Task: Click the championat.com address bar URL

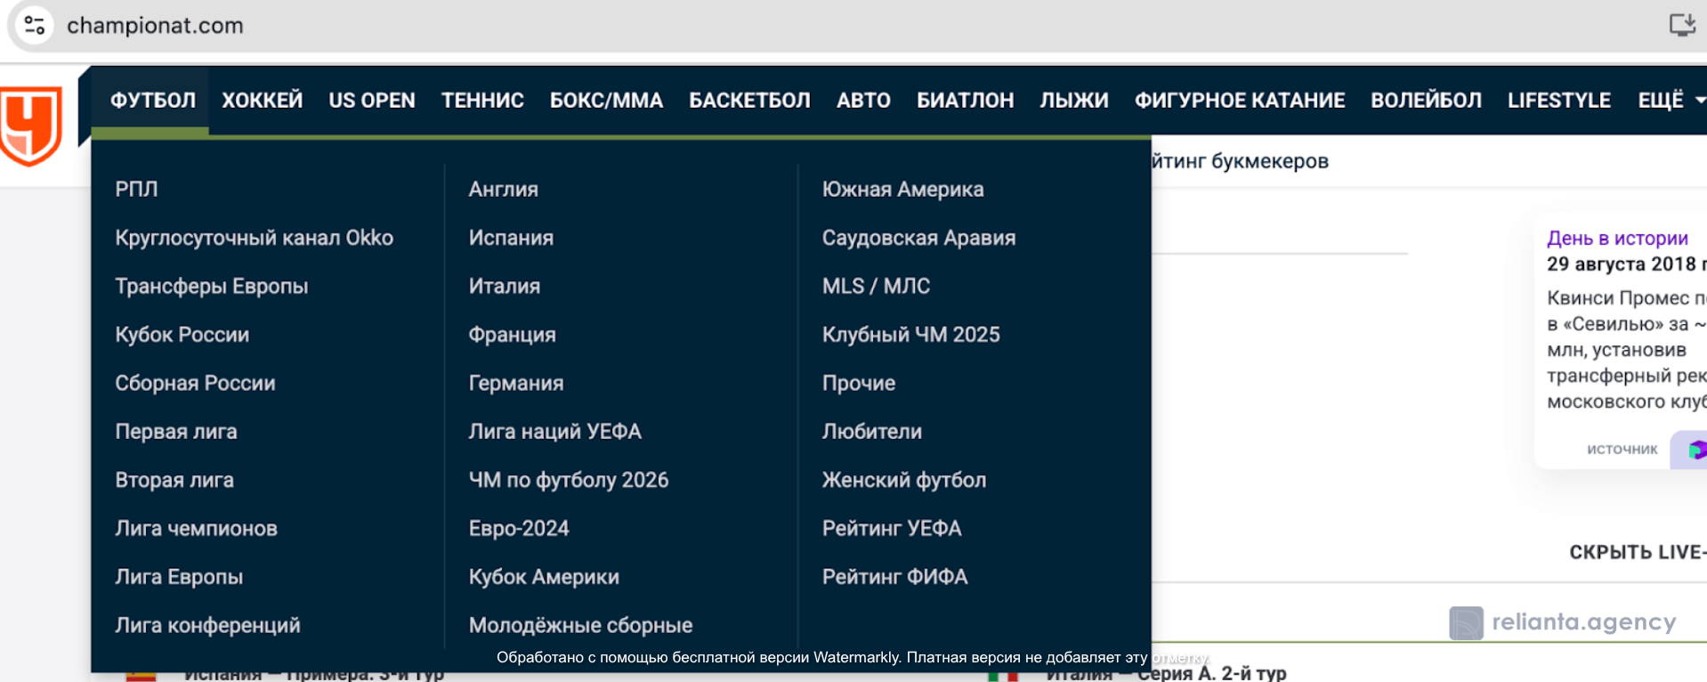Action: point(155,25)
